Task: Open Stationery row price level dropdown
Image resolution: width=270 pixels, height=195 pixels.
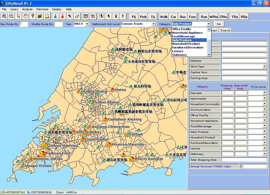Action: pos(265,154)
